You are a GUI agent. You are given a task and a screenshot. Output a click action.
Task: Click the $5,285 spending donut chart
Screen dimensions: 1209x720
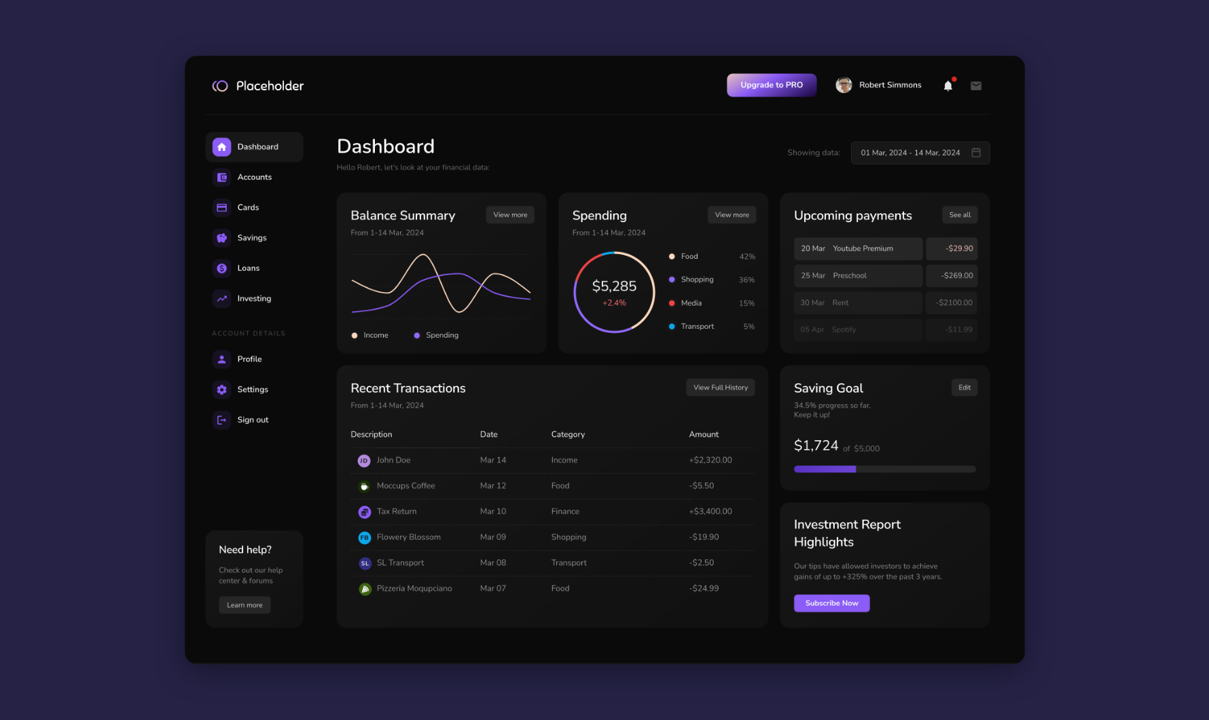pos(614,292)
